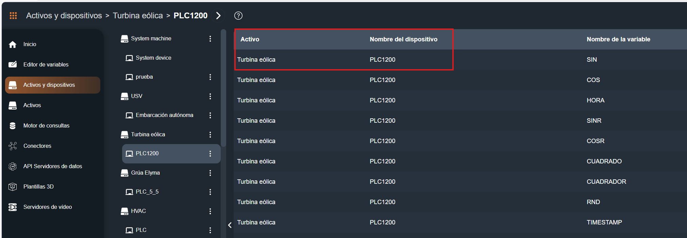Select Embarcación autónoma device in the tree

coord(164,115)
